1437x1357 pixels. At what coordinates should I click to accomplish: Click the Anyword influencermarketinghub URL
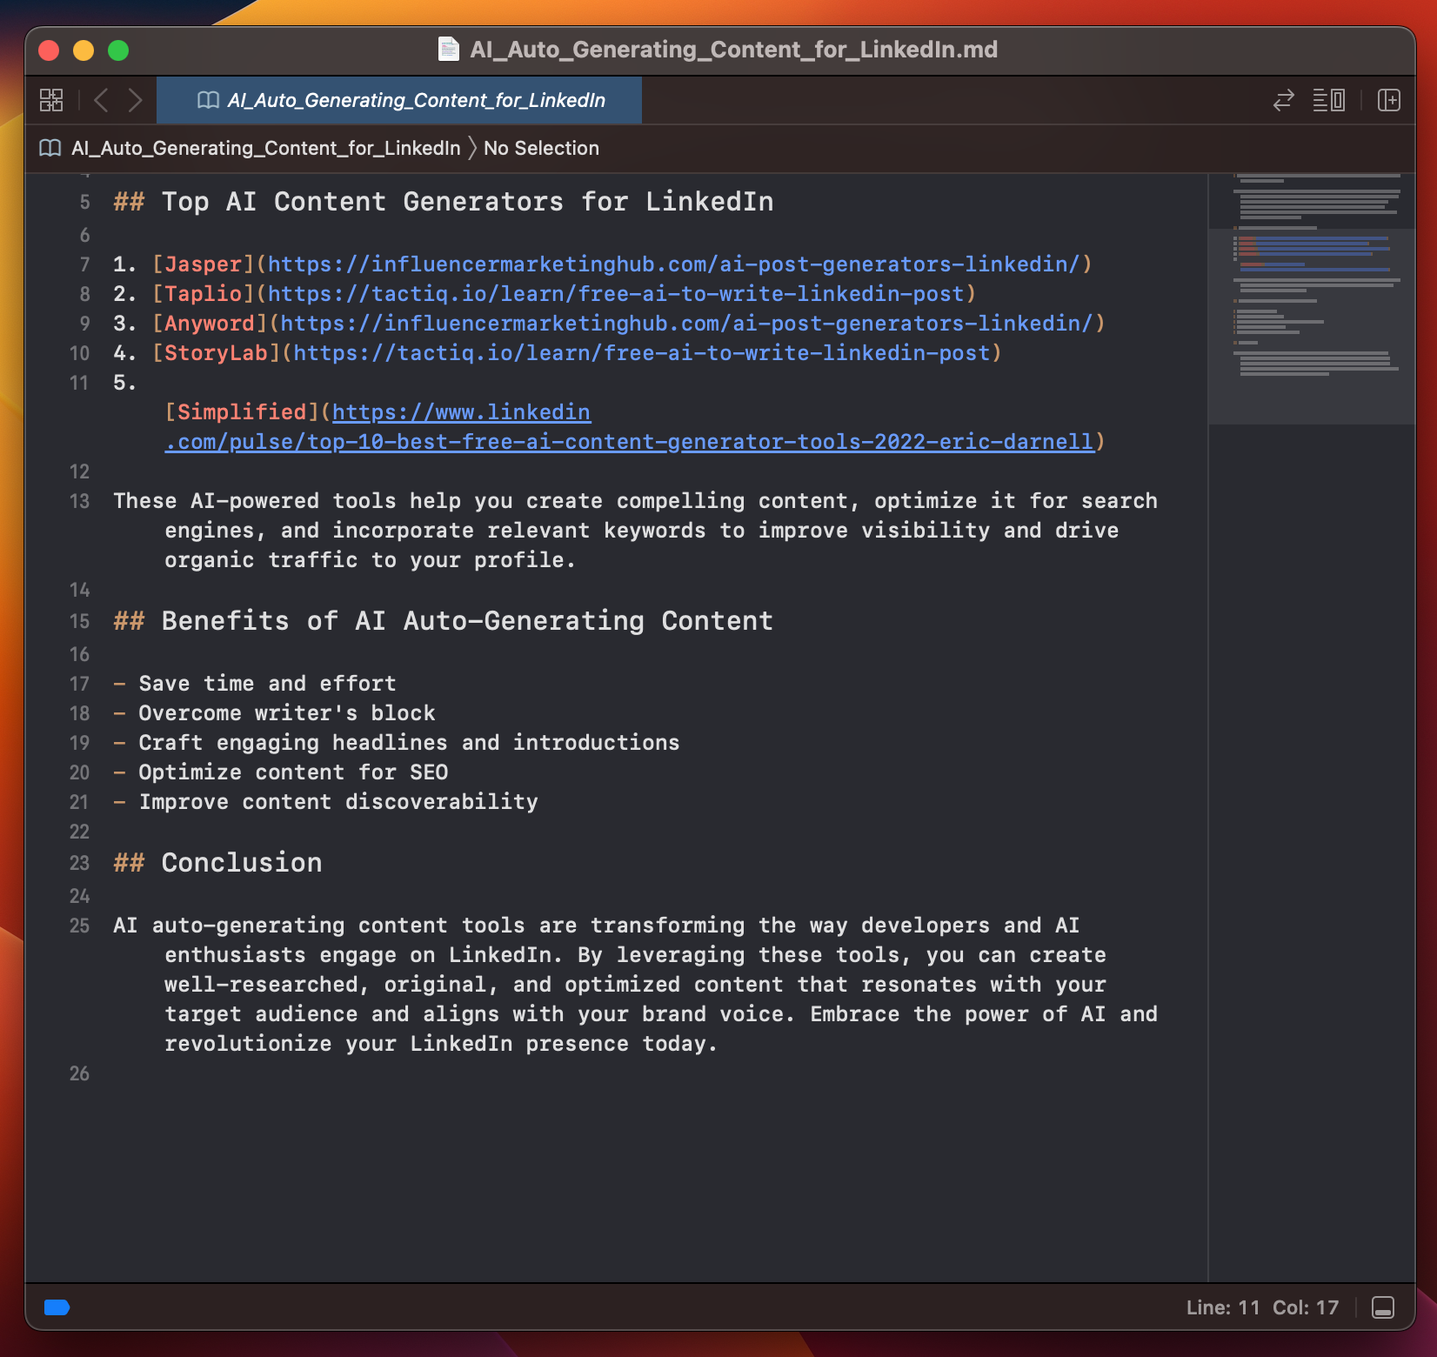[x=686, y=324]
